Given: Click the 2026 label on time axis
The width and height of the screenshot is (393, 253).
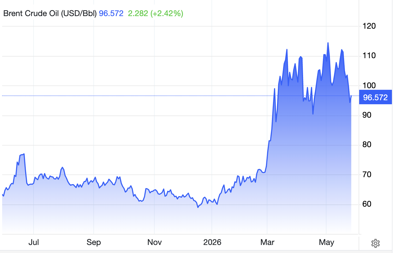Looking at the screenshot, I should [x=212, y=242].
